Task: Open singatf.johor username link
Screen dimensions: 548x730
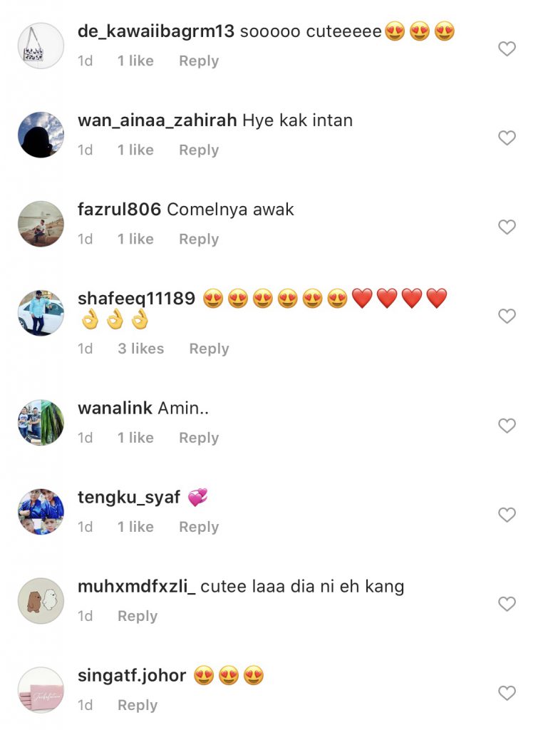Action: (x=132, y=676)
